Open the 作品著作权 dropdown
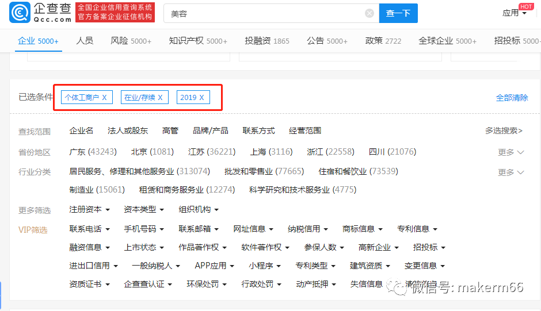Viewport: 541px width, 311px height. click(x=203, y=247)
